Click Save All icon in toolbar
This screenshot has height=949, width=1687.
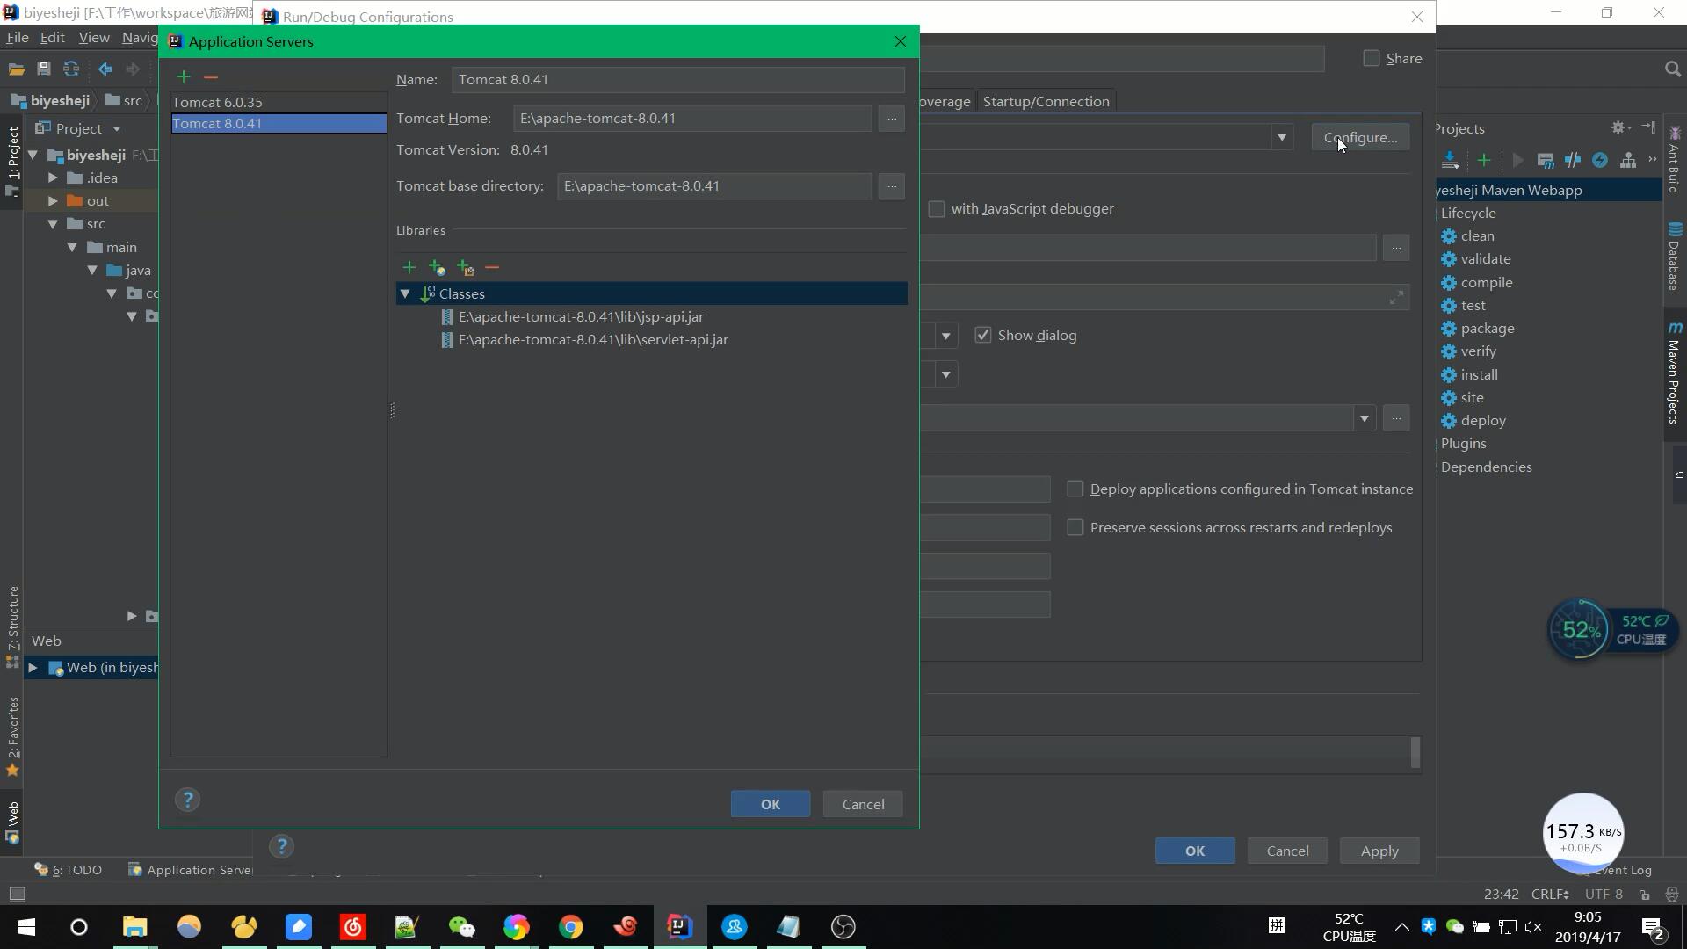43,69
